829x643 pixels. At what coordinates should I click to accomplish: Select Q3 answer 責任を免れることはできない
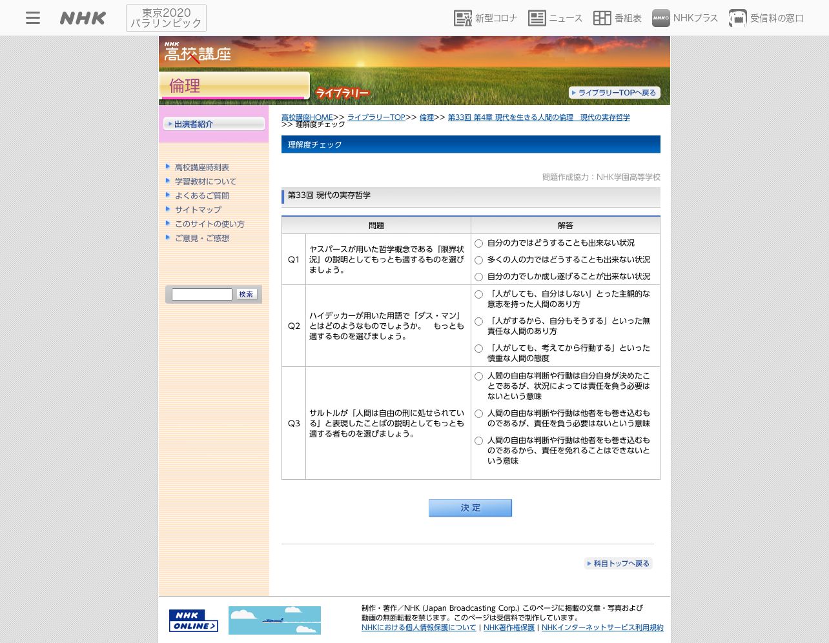click(x=479, y=440)
